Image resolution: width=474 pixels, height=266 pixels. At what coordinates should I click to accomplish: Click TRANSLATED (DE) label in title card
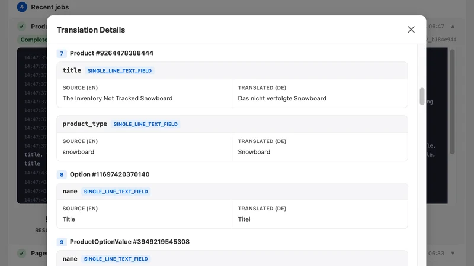point(262,87)
